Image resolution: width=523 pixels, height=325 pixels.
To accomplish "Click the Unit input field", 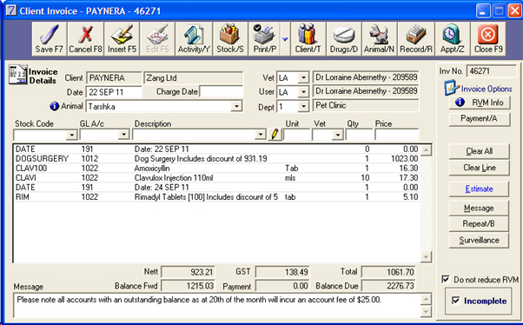I will [x=297, y=135].
